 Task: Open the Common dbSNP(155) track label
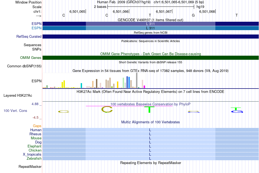(24, 66)
